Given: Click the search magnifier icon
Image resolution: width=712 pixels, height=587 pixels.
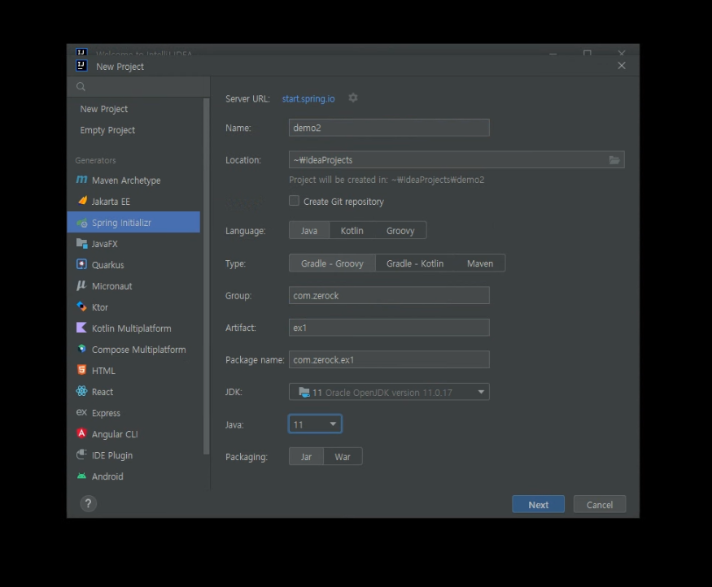Looking at the screenshot, I should pyautogui.click(x=81, y=87).
